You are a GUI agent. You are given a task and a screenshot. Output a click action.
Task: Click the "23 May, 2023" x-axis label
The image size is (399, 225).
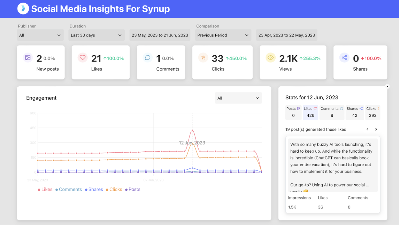(x=38, y=180)
